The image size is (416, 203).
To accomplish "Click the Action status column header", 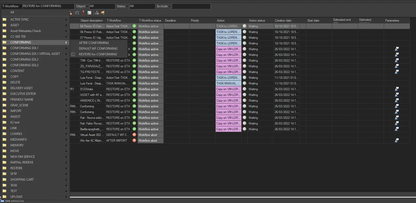I will coord(257,21).
